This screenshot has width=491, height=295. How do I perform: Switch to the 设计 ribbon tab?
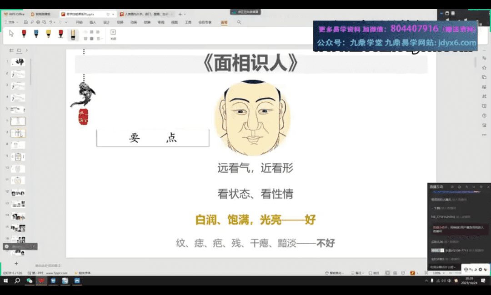[106, 22]
